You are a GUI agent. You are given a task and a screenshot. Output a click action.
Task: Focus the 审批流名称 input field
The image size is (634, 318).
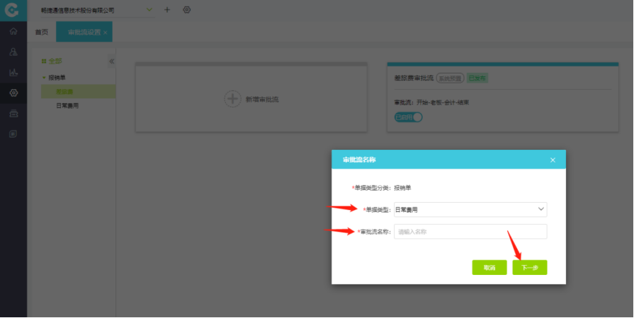470,232
